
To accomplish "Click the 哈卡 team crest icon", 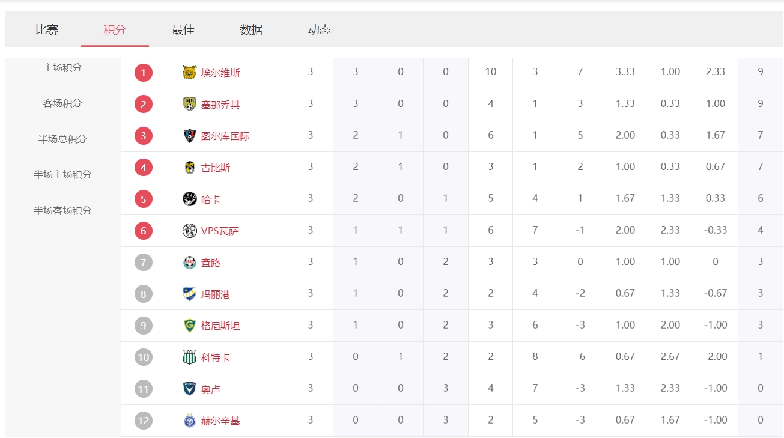I will pos(190,199).
